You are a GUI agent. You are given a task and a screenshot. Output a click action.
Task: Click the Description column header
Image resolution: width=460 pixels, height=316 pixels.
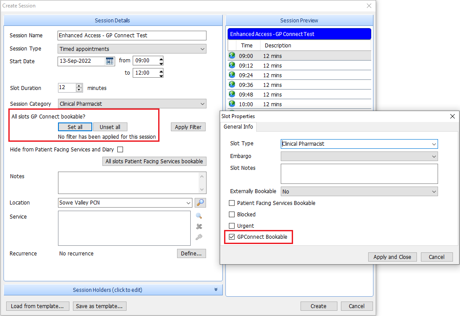[x=278, y=46]
